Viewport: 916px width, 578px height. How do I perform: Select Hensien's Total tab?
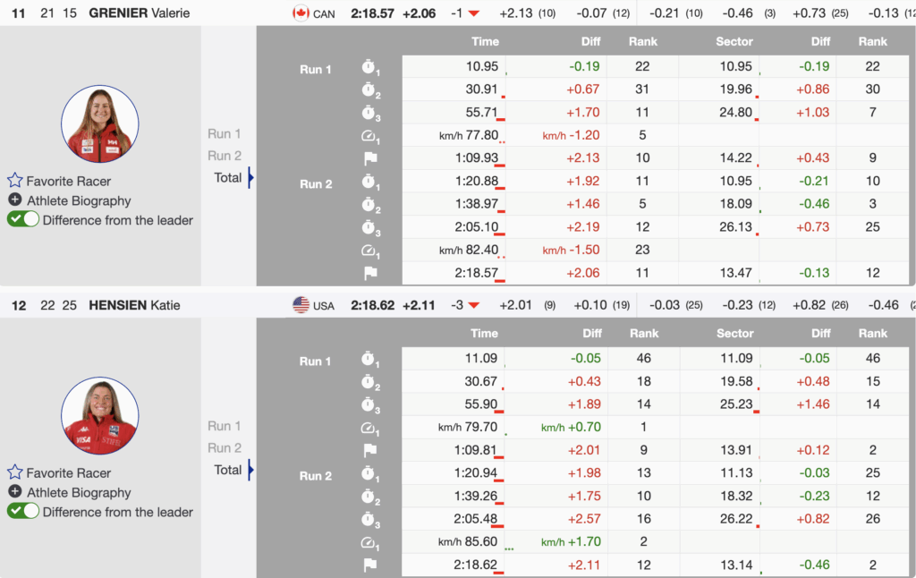point(228,469)
